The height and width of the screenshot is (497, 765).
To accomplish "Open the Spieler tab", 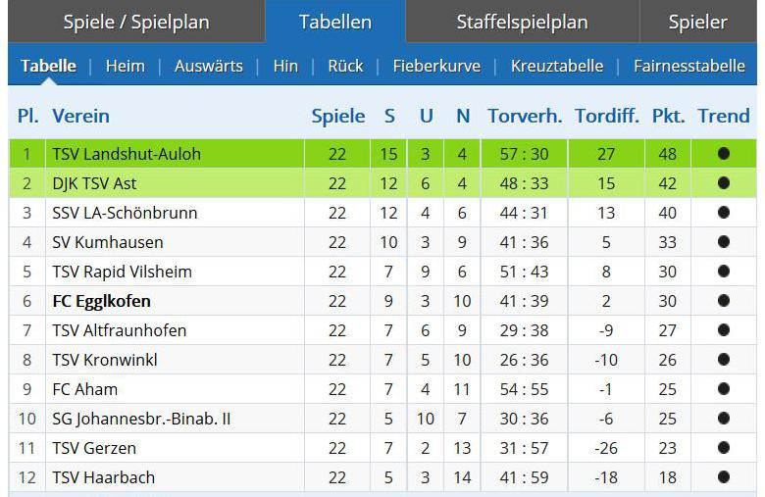I will (x=697, y=22).
